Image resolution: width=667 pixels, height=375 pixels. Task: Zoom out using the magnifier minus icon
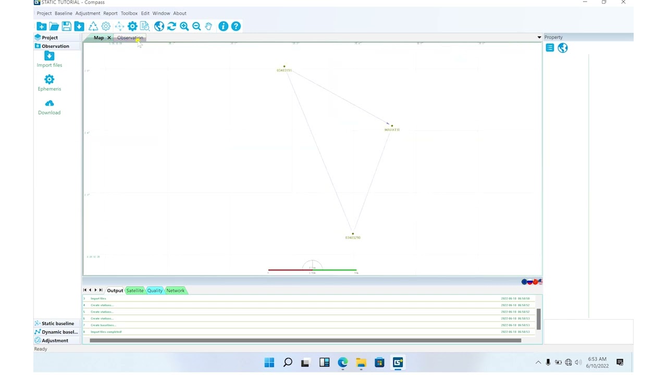pyautogui.click(x=196, y=26)
